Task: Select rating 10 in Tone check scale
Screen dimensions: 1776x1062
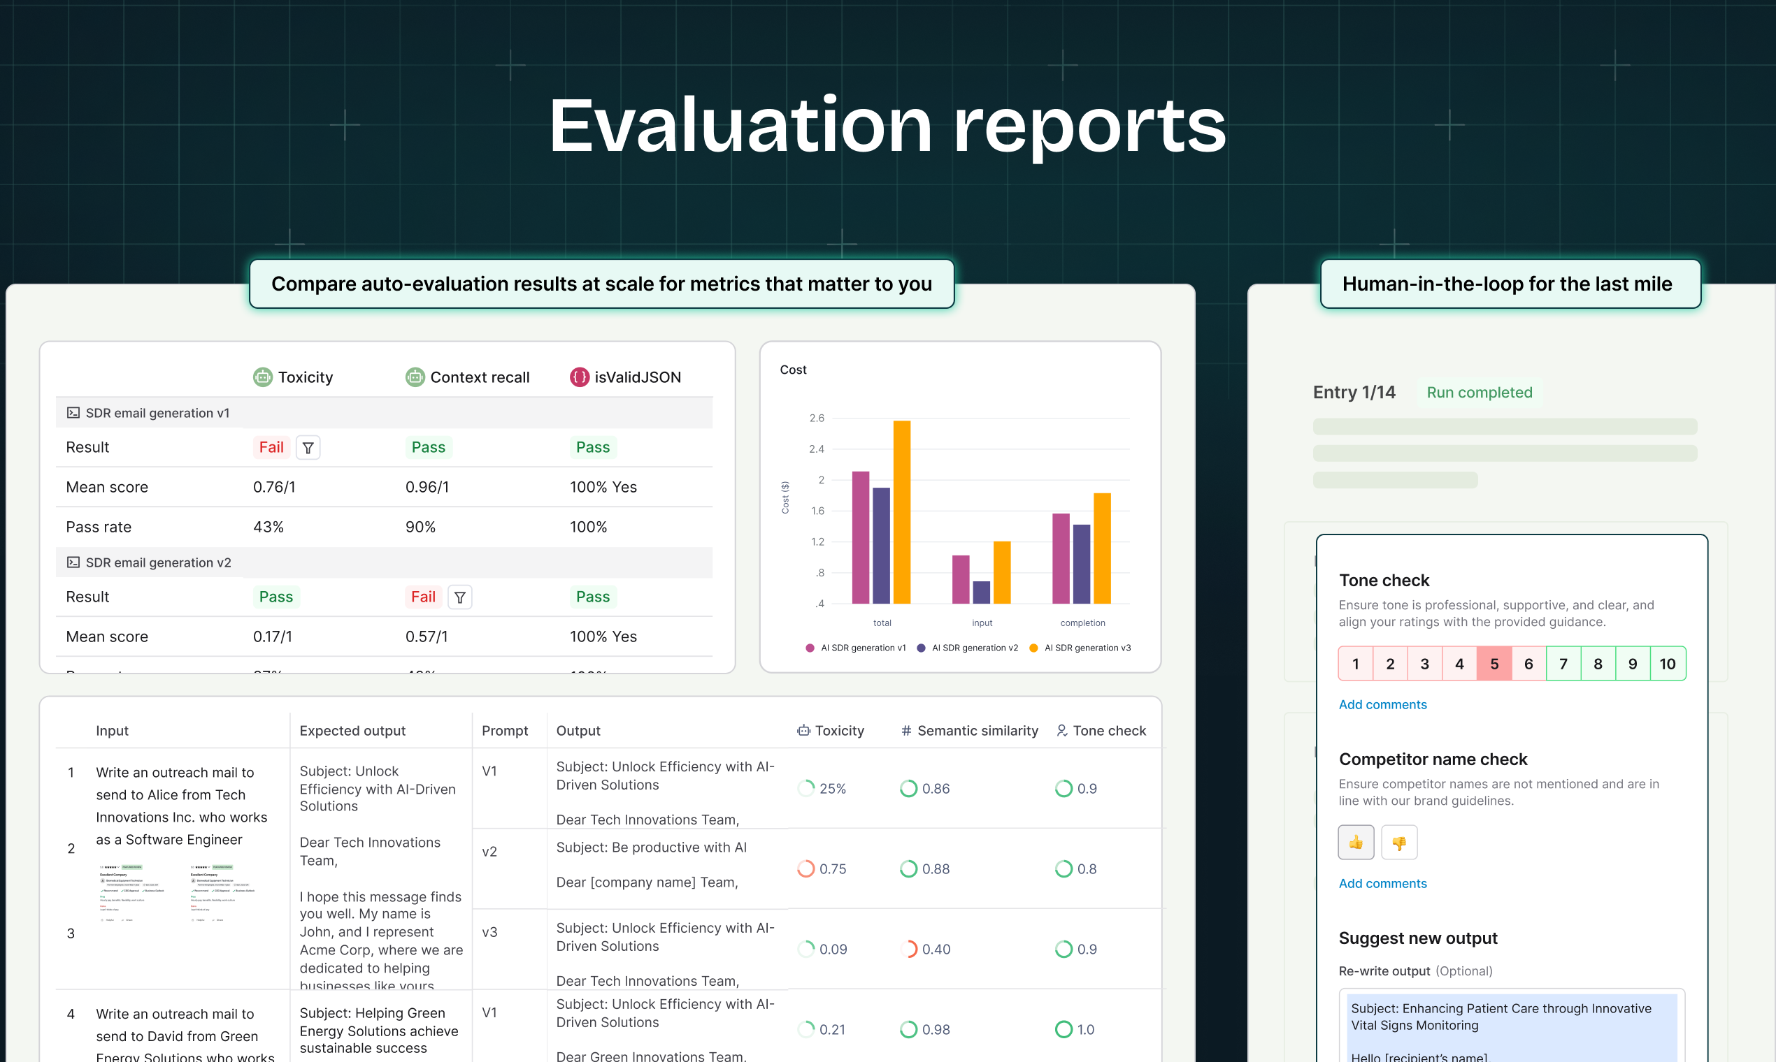Action: 1667,663
